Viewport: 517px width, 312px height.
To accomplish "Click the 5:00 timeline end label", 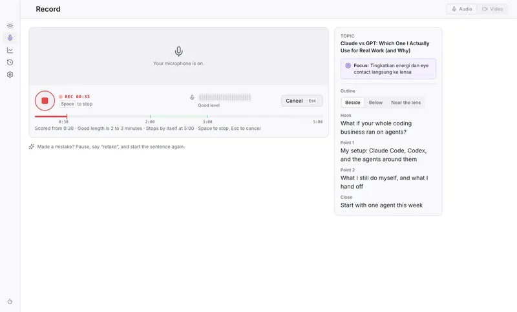I will click(x=318, y=122).
